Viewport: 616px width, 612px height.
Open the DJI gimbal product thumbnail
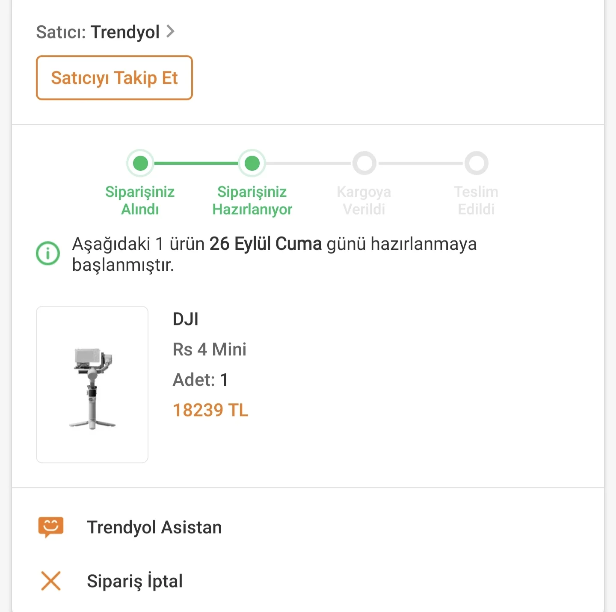click(92, 384)
